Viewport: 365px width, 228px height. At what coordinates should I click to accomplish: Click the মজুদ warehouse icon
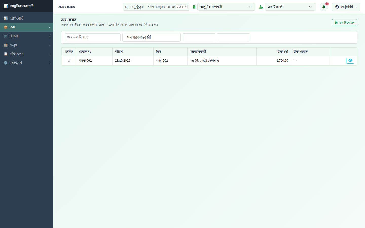6,45
